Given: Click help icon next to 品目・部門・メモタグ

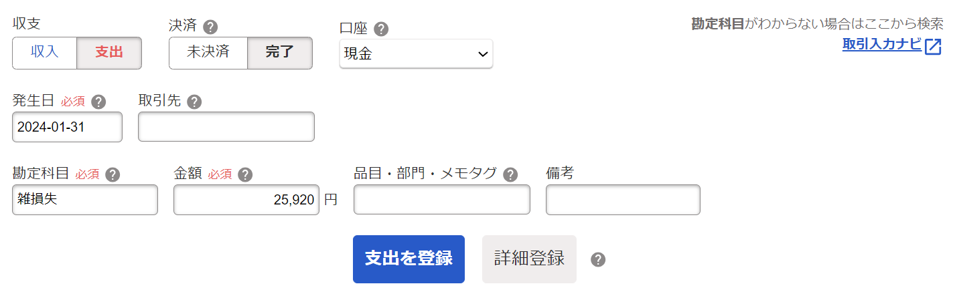Looking at the screenshot, I should coord(510,175).
